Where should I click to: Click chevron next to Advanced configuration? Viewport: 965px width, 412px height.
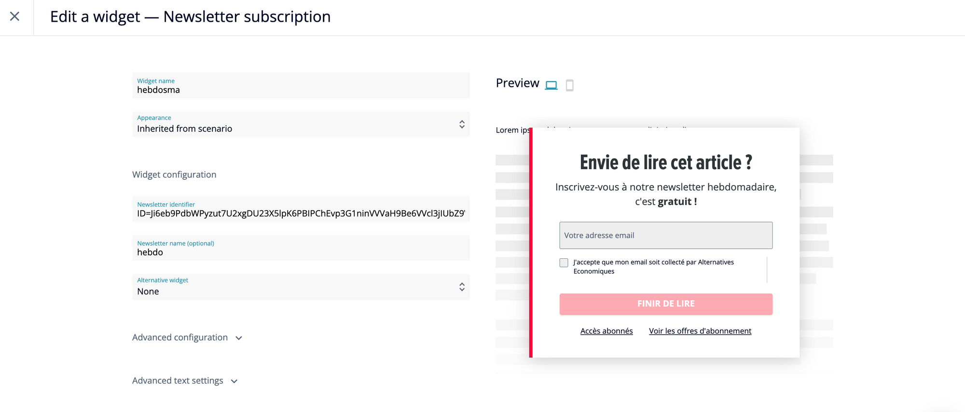(x=239, y=338)
